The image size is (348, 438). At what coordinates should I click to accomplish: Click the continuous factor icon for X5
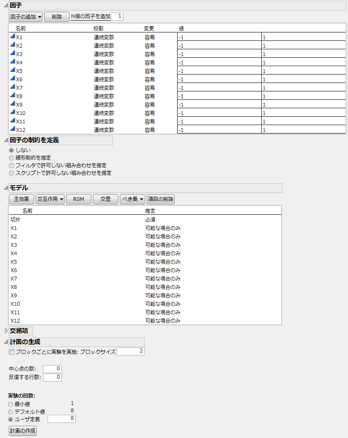[x=12, y=70]
